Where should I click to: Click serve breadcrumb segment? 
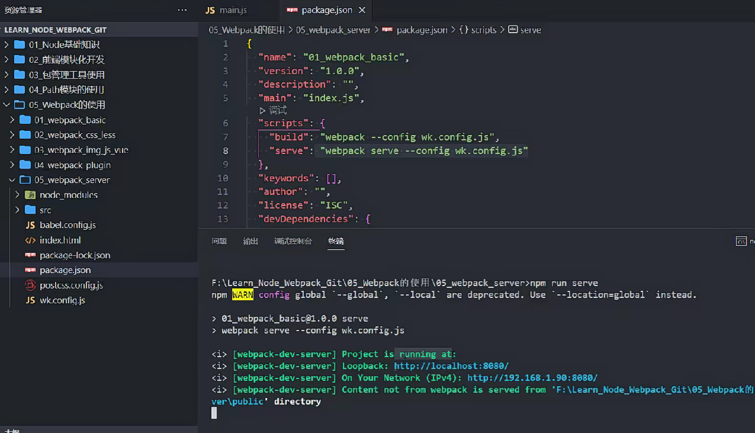[530, 30]
